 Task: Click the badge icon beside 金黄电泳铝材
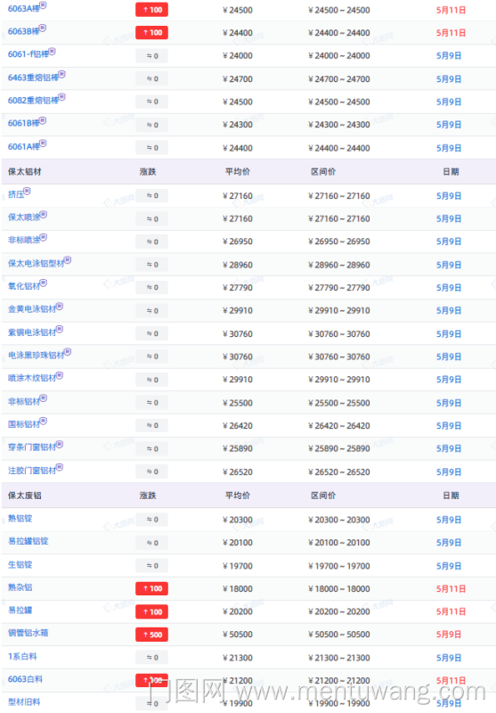(60, 306)
